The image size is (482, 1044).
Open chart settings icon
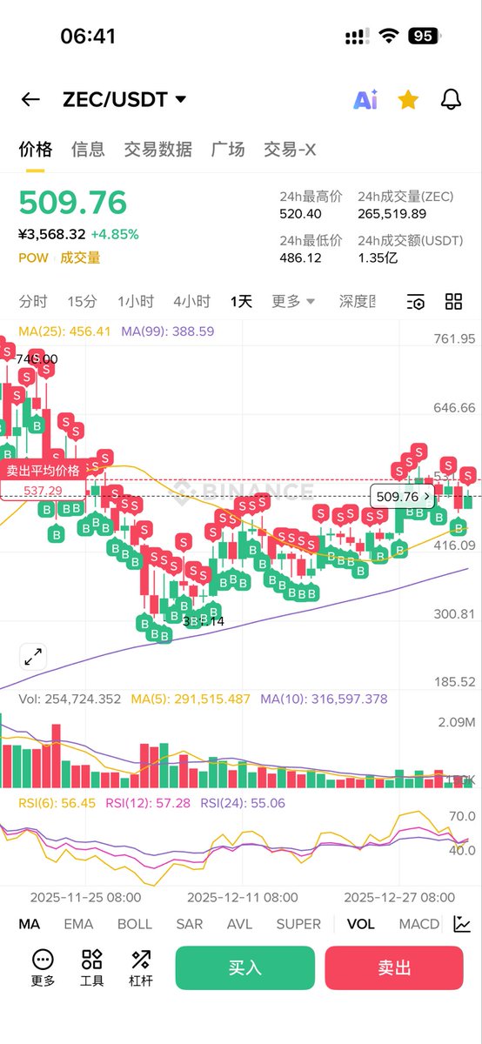point(416,302)
